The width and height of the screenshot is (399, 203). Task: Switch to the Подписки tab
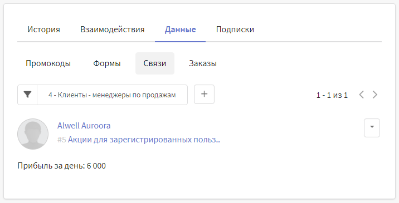point(235,29)
